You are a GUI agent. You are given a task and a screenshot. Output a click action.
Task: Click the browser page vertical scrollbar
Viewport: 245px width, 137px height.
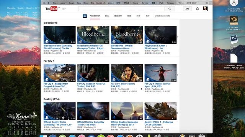tap(212, 76)
